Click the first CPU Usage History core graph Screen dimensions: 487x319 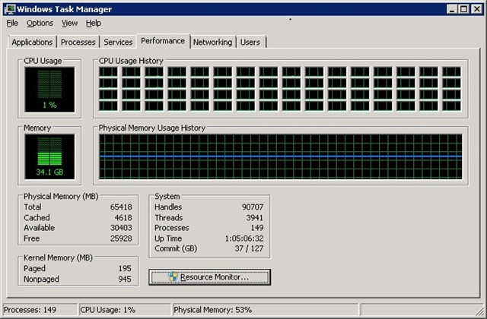108,71
